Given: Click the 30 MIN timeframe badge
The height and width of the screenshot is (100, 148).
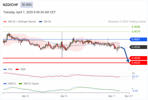Looking at the screenshot, I should [27, 5].
